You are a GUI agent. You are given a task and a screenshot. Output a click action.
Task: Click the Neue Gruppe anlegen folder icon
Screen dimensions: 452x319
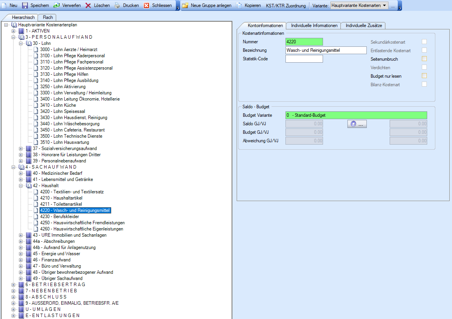185,5
